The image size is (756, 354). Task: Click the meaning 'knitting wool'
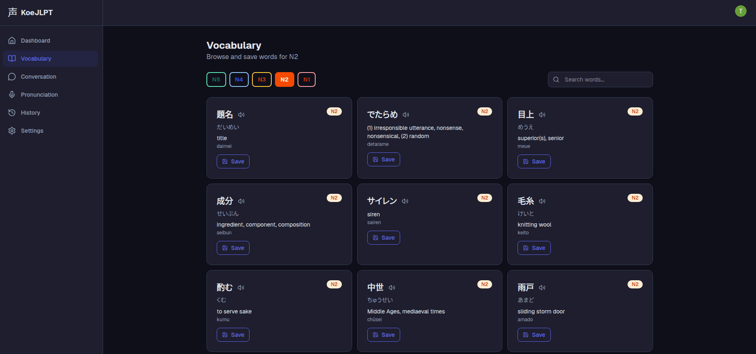[534, 225]
